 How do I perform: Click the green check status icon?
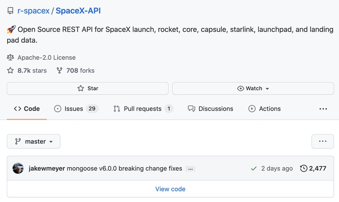click(x=254, y=168)
